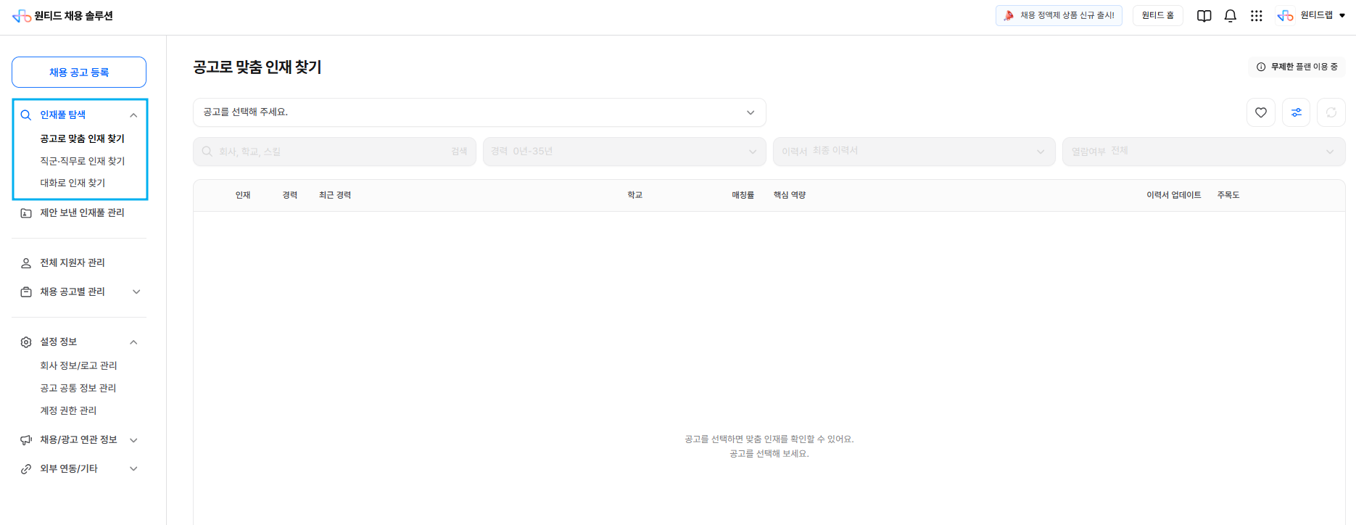Click the 회사, 학교, 스킬 search input
1356x525 pixels.
coord(334,152)
